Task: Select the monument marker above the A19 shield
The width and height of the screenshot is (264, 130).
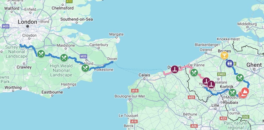Action: [x=211, y=85]
